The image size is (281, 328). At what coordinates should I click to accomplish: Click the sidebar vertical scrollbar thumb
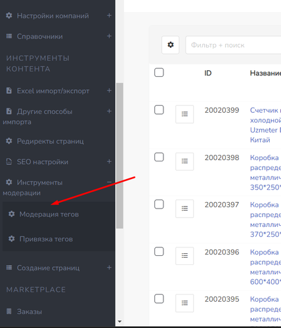[119, 155]
